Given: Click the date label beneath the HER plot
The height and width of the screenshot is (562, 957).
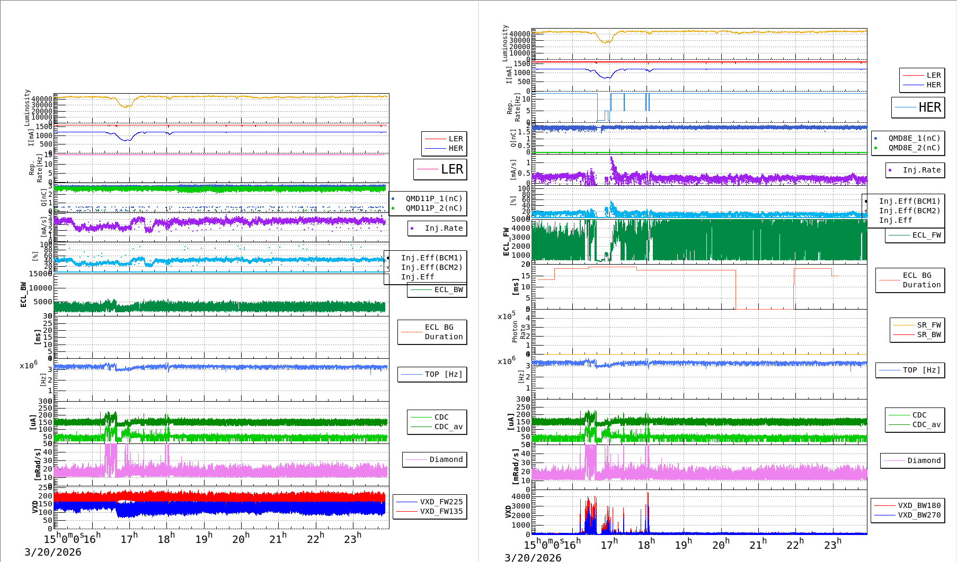Looking at the screenshot, I should (533, 557).
